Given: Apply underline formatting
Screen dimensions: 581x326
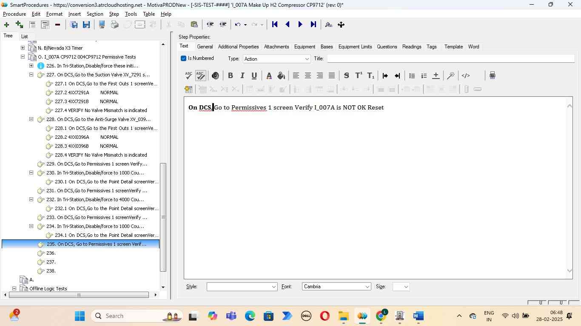Looking at the screenshot, I should pos(254,76).
